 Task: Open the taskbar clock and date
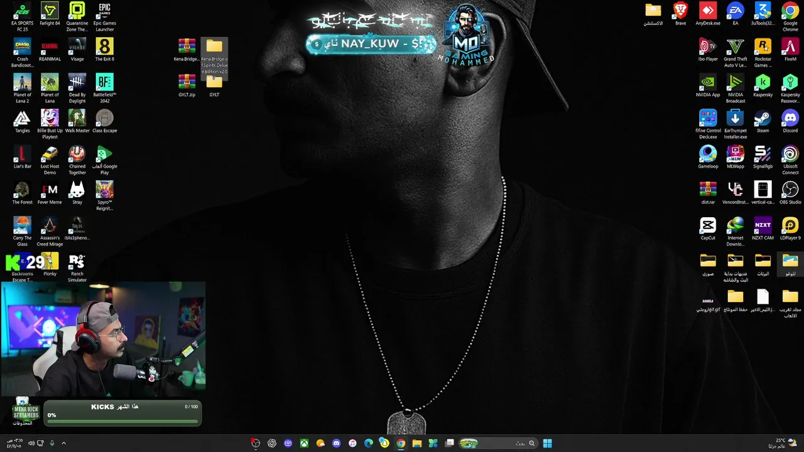click(x=14, y=443)
